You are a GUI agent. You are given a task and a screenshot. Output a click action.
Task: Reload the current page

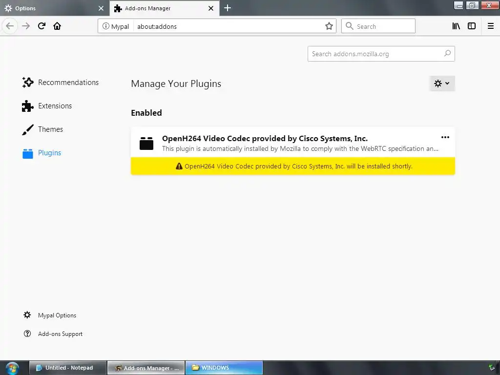[42, 26]
